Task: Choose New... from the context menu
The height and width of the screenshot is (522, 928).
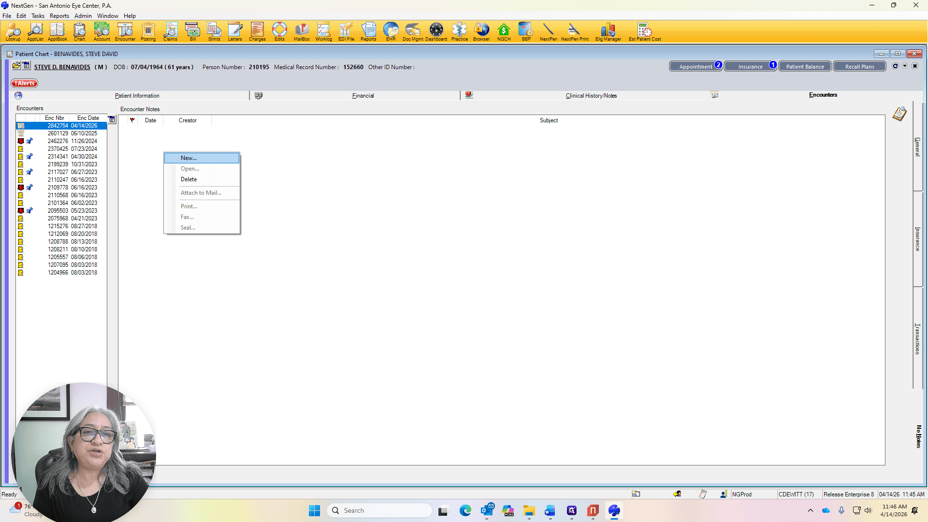Action: pyautogui.click(x=202, y=158)
